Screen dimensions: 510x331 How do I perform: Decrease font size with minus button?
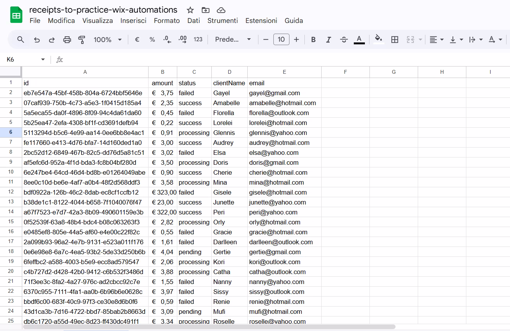point(266,39)
